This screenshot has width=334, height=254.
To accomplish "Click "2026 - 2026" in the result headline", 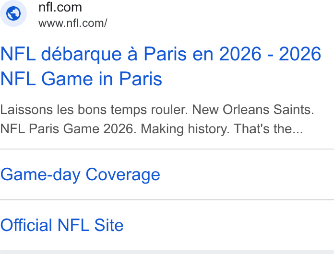I will coord(270,54).
